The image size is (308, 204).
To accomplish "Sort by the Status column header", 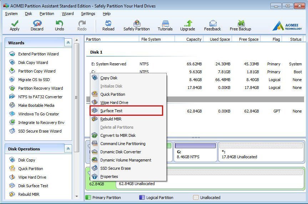I will click(293, 39).
